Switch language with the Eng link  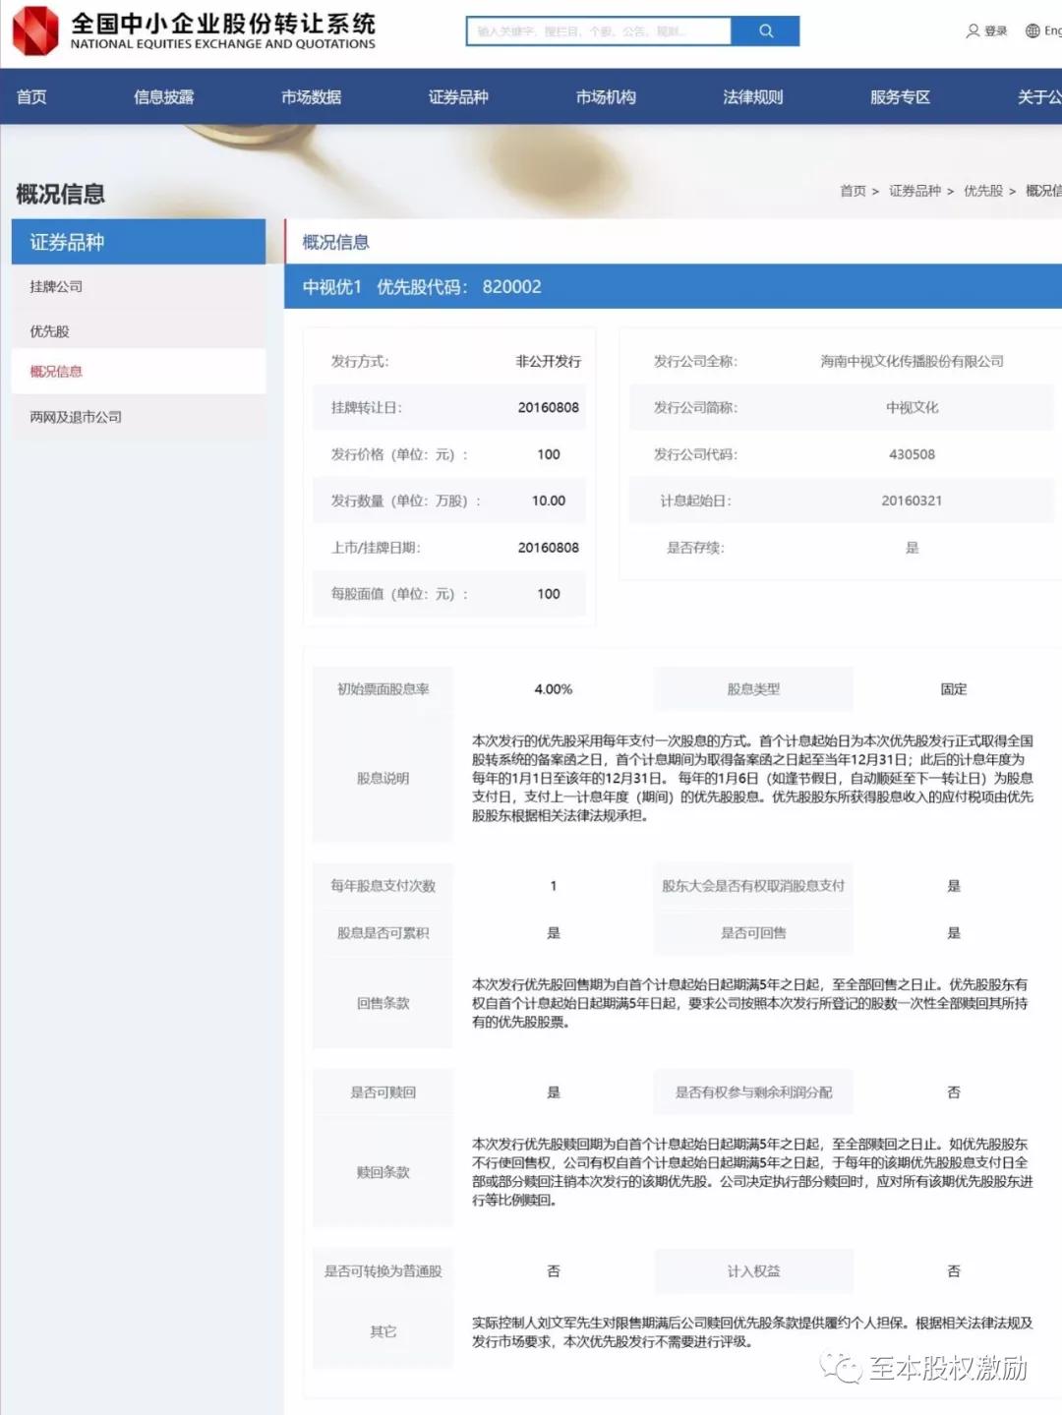(1053, 30)
